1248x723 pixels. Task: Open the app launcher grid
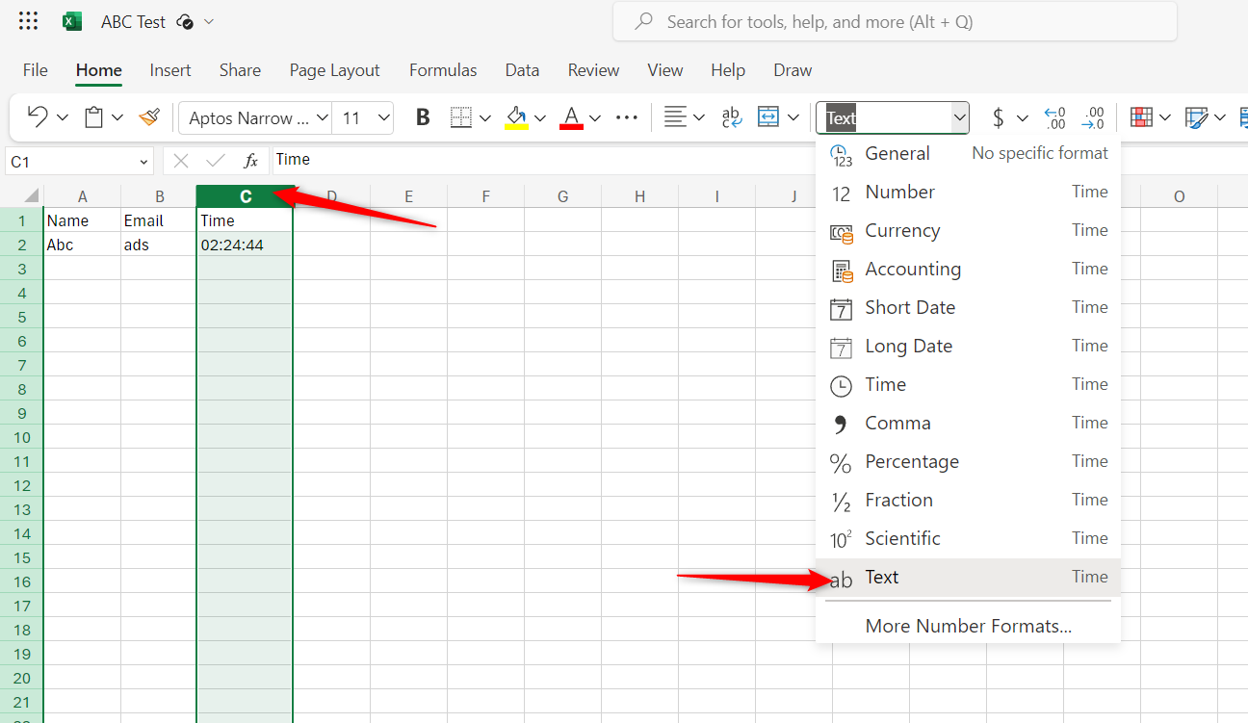[29, 21]
